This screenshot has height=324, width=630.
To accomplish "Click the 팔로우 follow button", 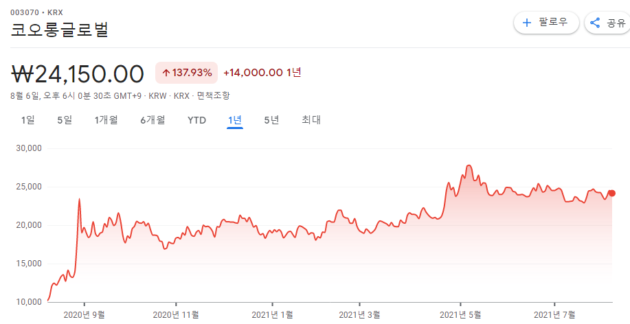I will tap(546, 23).
